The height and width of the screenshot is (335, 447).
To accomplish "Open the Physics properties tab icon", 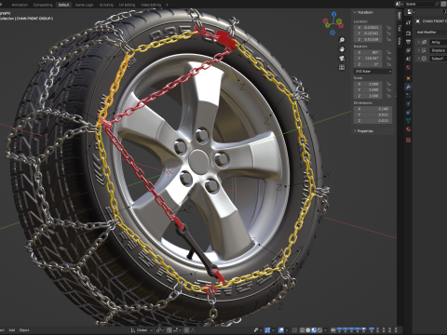I will [408, 104].
